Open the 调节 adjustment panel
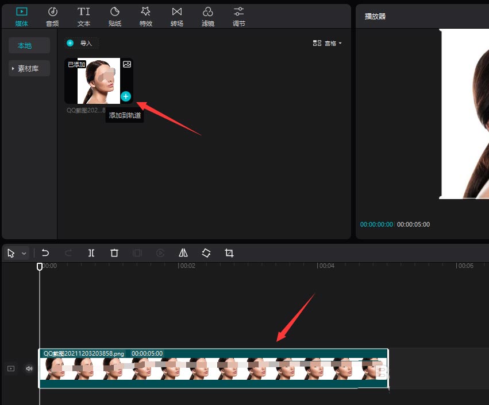The image size is (489, 405). click(239, 16)
